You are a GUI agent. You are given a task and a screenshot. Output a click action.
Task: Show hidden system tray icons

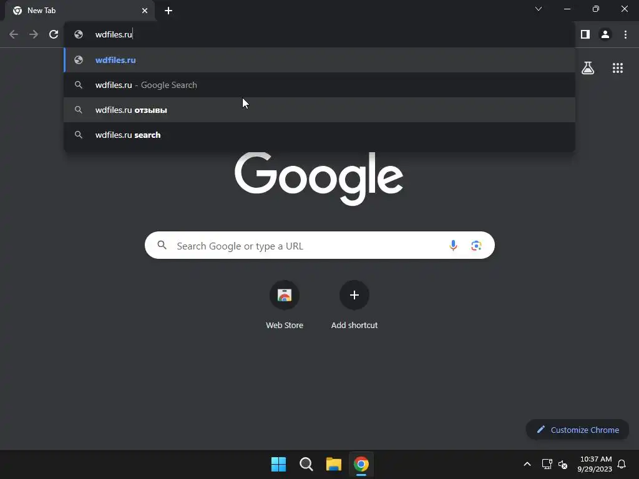[x=527, y=464]
